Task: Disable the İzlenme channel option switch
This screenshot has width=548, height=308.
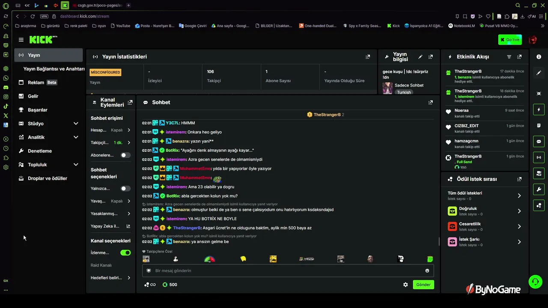Action: tap(125, 253)
